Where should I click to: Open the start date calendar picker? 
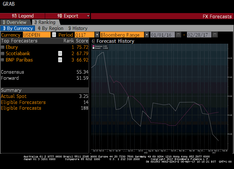click(x=178, y=35)
